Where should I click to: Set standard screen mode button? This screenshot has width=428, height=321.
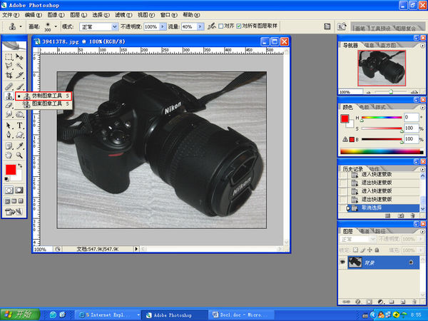7,201
